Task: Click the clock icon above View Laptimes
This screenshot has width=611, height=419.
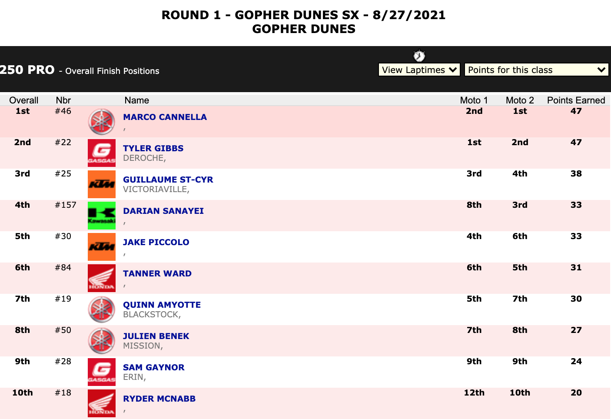Action: pos(419,56)
